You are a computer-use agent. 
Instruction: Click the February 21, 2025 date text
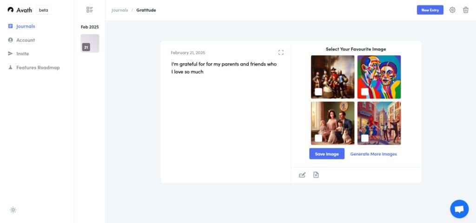[188, 53]
